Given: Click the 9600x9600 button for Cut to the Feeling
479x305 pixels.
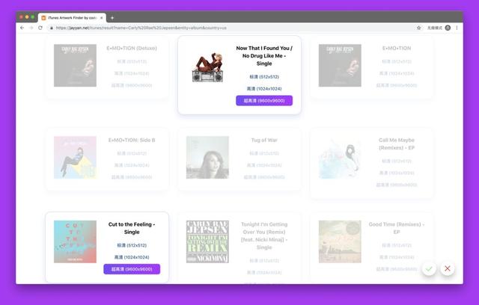Looking at the screenshot, I should (132, 269).
